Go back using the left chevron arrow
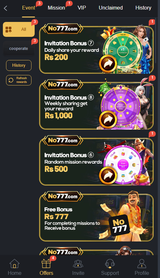This screenshot has height=278, width=160. click(5, 8)
